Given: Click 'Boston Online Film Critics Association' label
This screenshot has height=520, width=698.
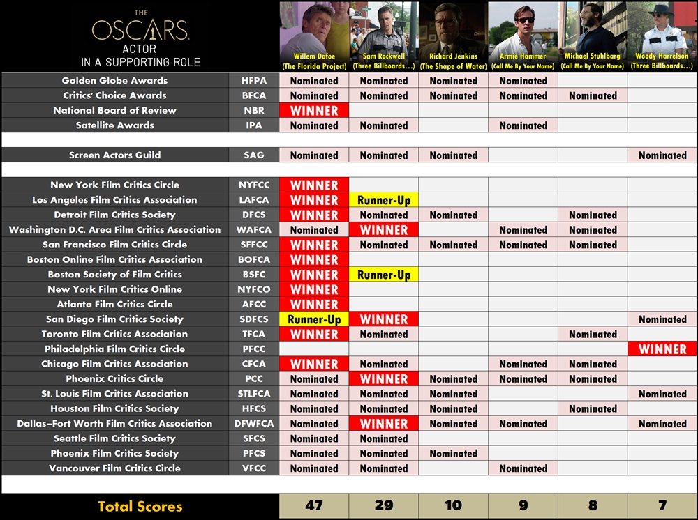Looking at the screenshot, I should coord(115,259).
